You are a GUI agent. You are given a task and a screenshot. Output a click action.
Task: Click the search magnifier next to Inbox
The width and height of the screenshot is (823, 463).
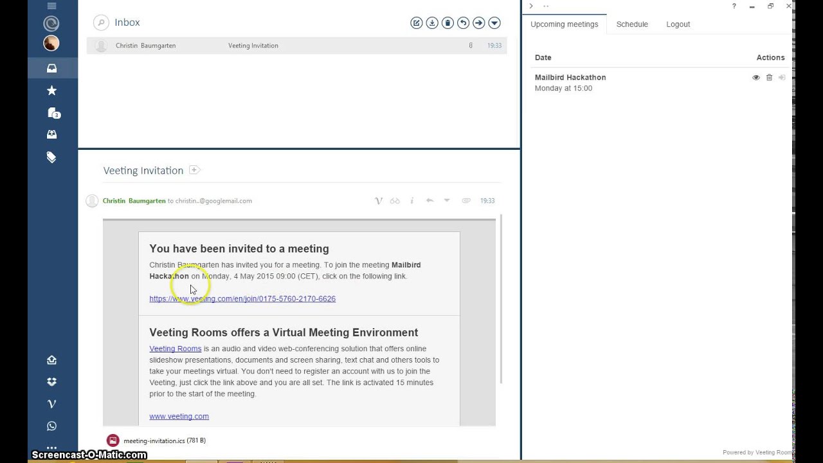pyautogui.click(x=101, y=23)
